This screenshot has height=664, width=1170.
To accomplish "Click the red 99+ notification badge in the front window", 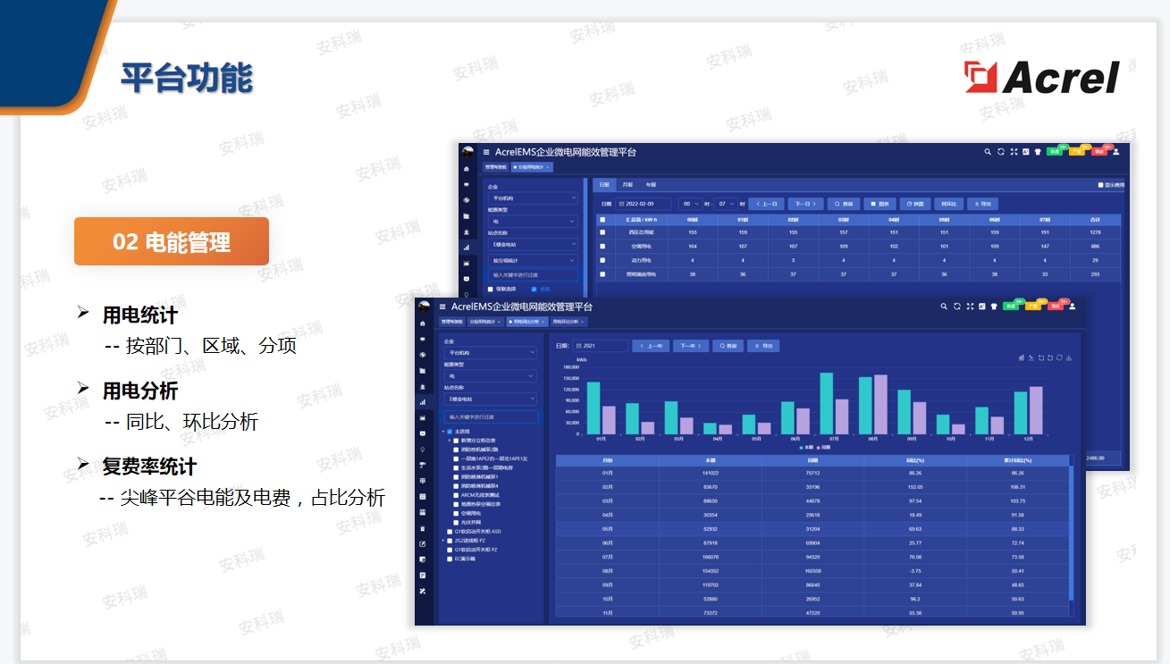I will click(1064, 301).
